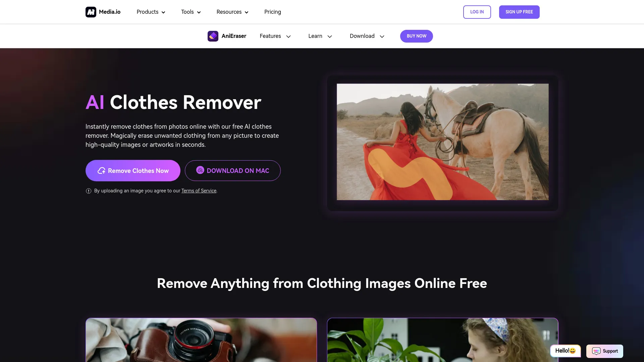Click the Terms of Service link

pyautogui.click(x=199, y=190)
